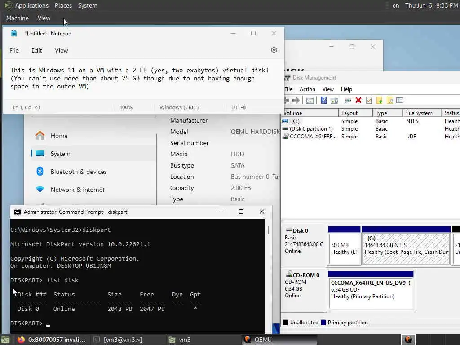Sort by the Type column header
The width and height of the screenshot is (460, 345).
[x=388, y=113]
